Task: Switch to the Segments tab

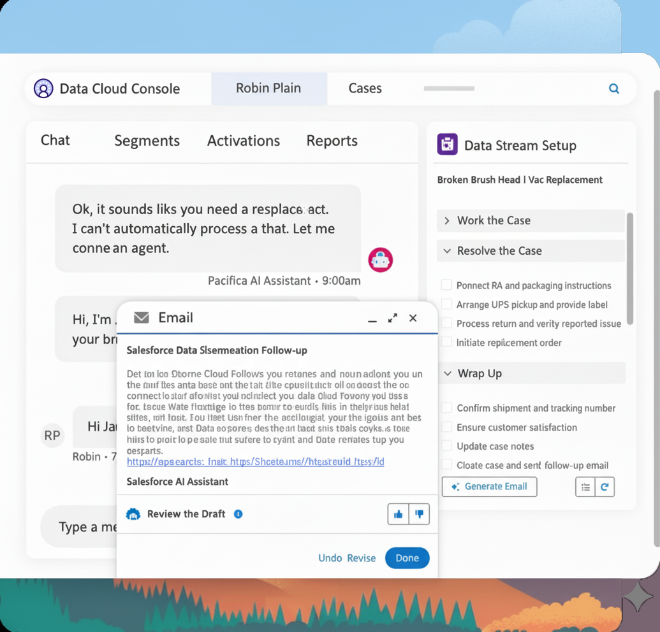Action: click(147, 141)
